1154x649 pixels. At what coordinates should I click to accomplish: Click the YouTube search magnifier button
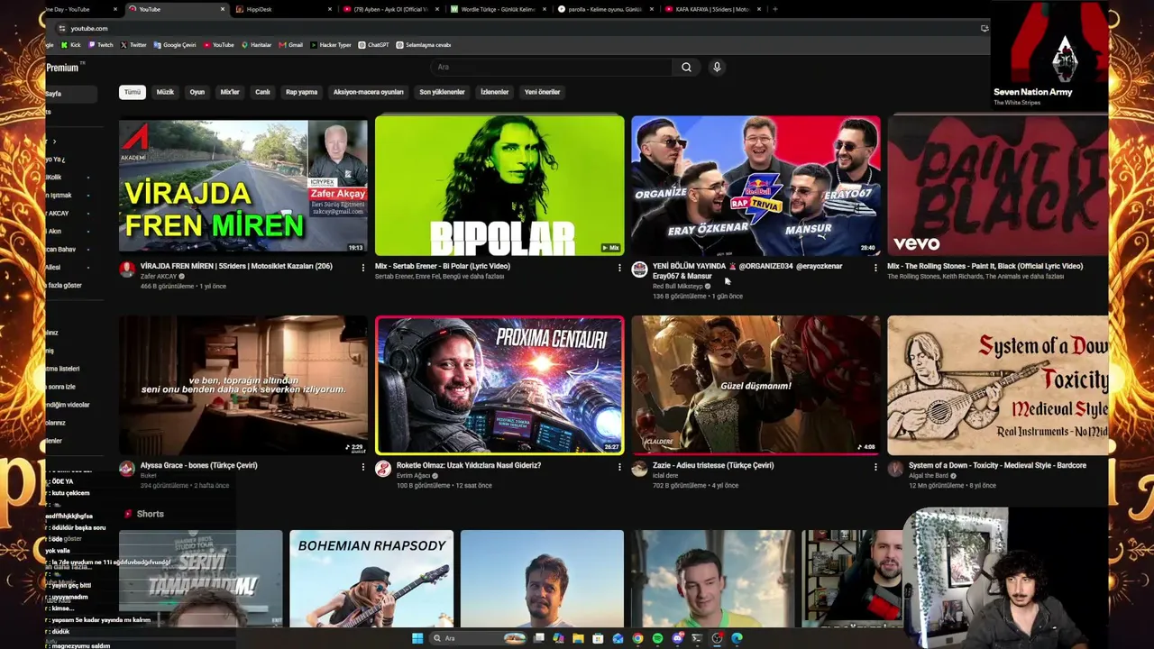pyautogui.click(x=686, y=67)
